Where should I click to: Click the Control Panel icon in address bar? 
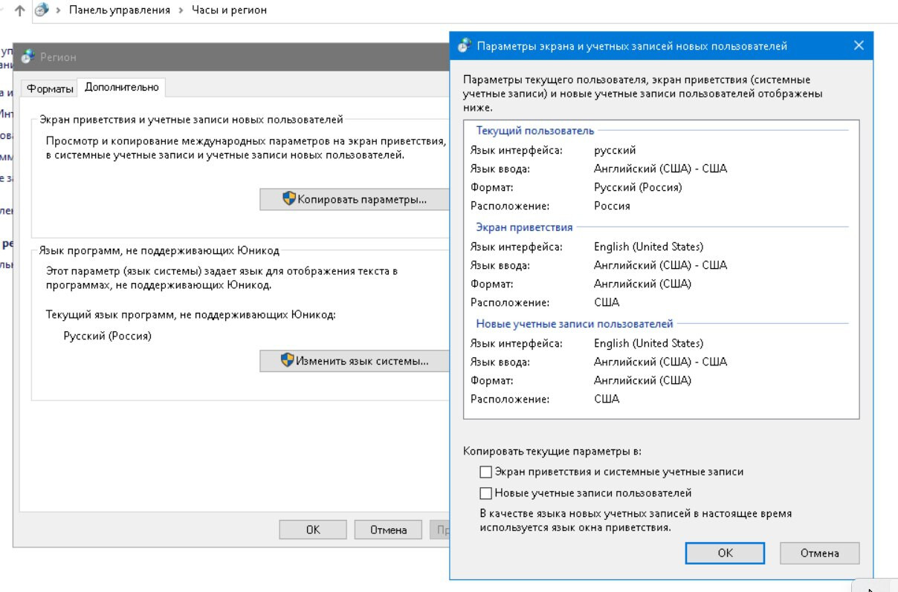(x=42, y=10)
